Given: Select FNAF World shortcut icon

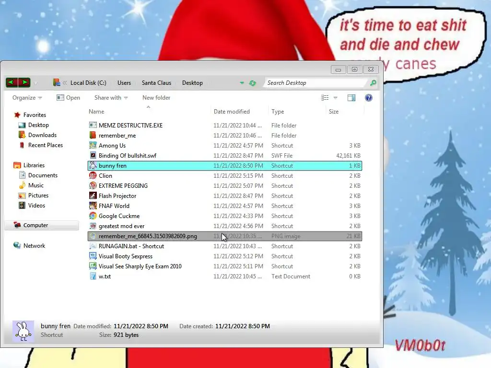Looking at the screenshot, I should tap(93, 206).
